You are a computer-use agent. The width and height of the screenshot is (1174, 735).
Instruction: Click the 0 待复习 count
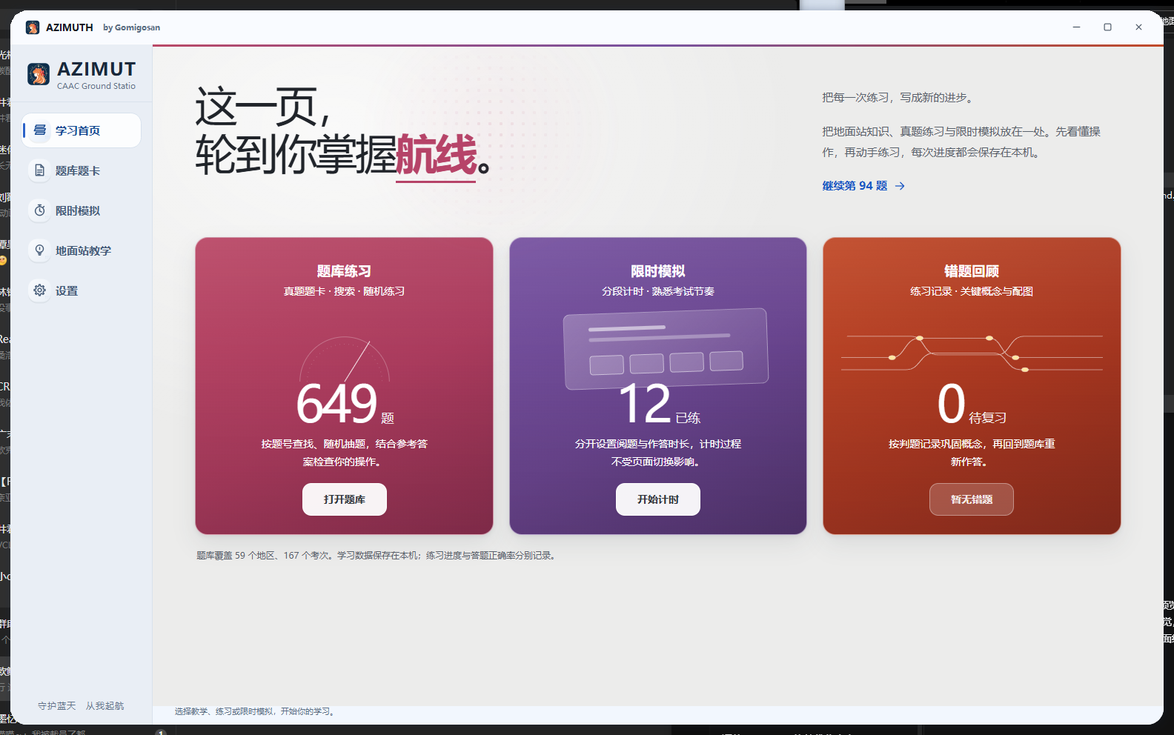pyautogui.click(x=972, y=404)
